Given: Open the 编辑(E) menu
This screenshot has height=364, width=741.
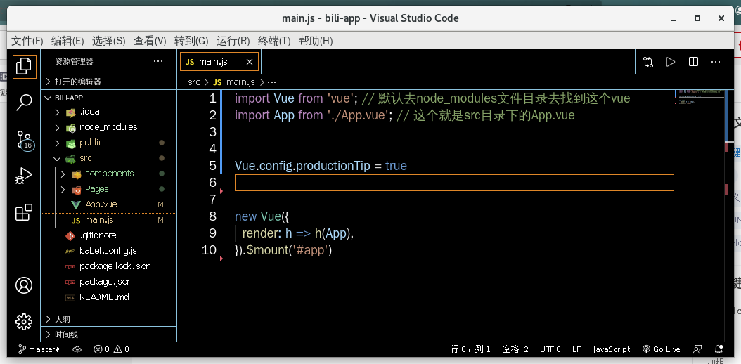Looking at the screenshot, I should (67, 41).
